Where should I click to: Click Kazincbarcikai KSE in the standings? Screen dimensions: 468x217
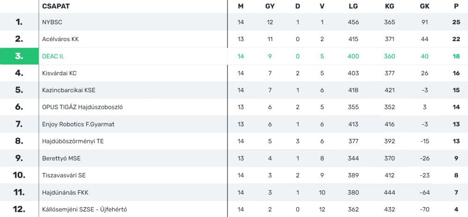pyautogui.click(x=68, y=90)
